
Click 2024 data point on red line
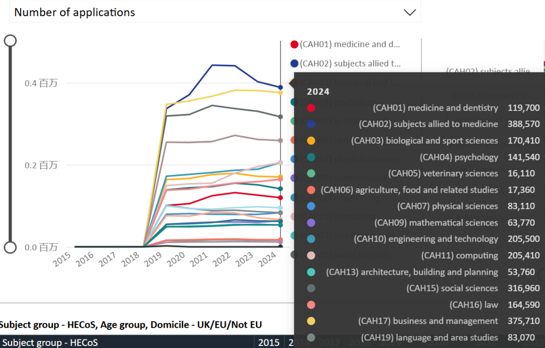[x=281, y=198]
